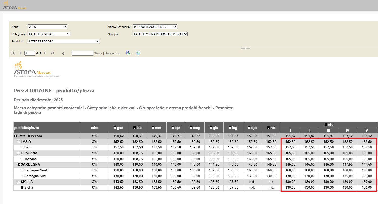
Task: Click back to parent report arrow
Action: (x=63, y=53)
